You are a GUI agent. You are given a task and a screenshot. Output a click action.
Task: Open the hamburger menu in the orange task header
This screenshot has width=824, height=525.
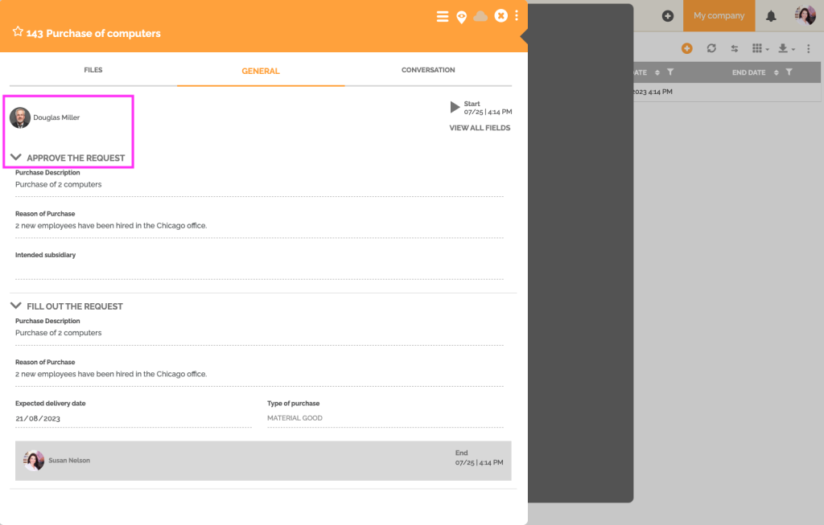click(442, 15)
